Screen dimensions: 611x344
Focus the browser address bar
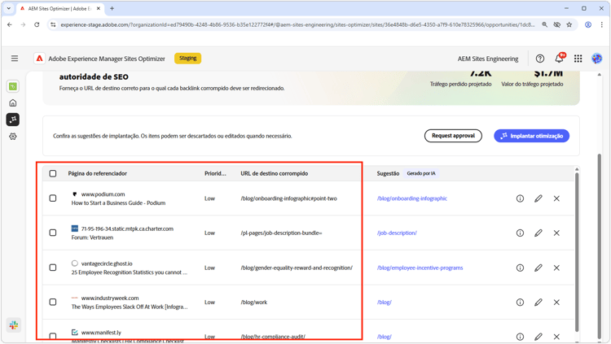pyautogui.click(x=297, y=24)
